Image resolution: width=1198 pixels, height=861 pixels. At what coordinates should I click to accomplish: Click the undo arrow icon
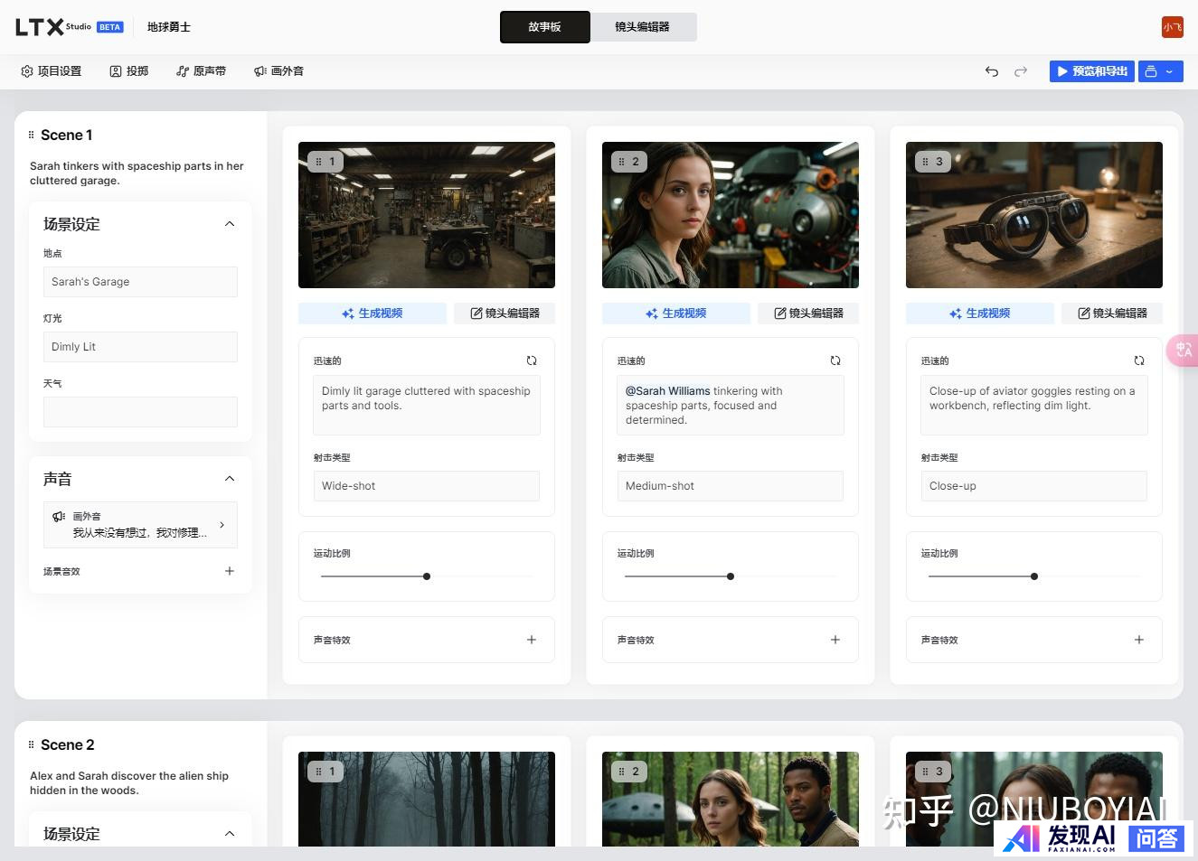(x=992, y=71)
